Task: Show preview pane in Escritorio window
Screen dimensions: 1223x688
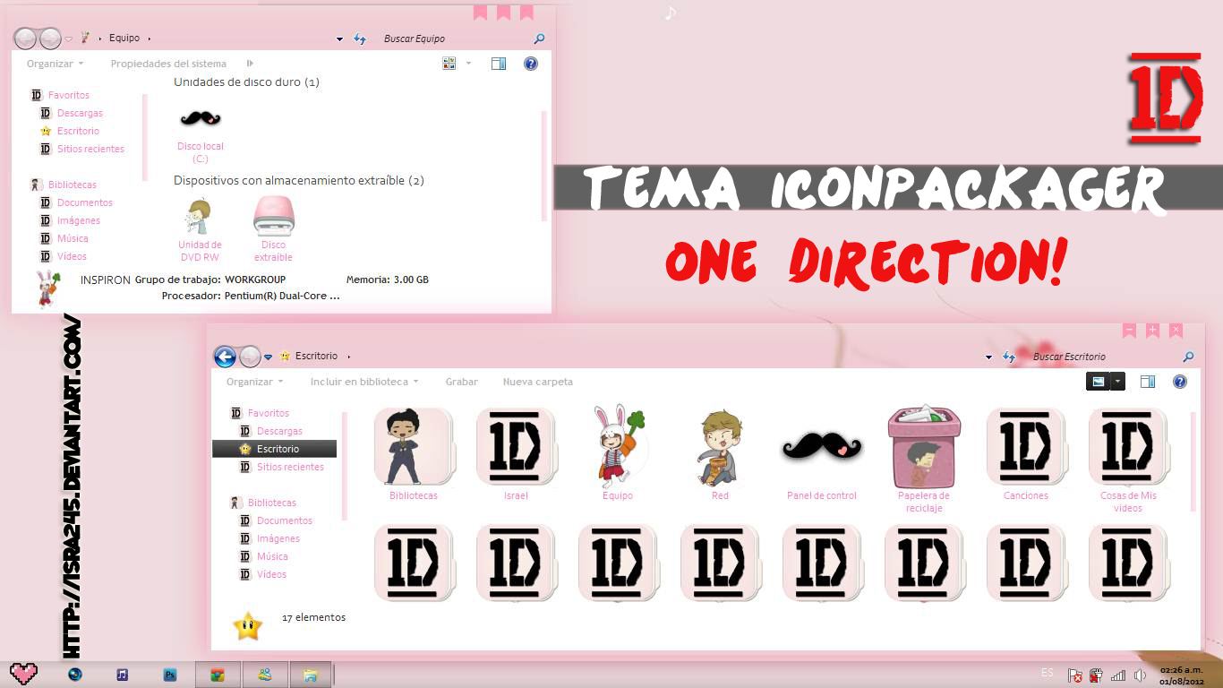Action: [1148, 382]
